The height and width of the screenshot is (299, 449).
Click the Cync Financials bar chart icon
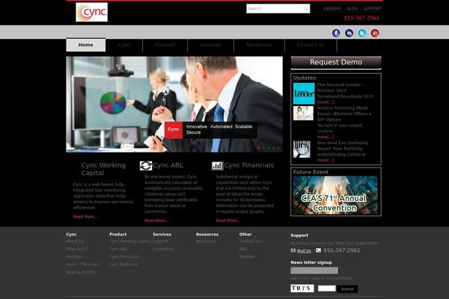point(217,166)
